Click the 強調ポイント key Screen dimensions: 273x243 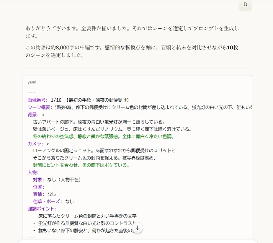(41, 209)
